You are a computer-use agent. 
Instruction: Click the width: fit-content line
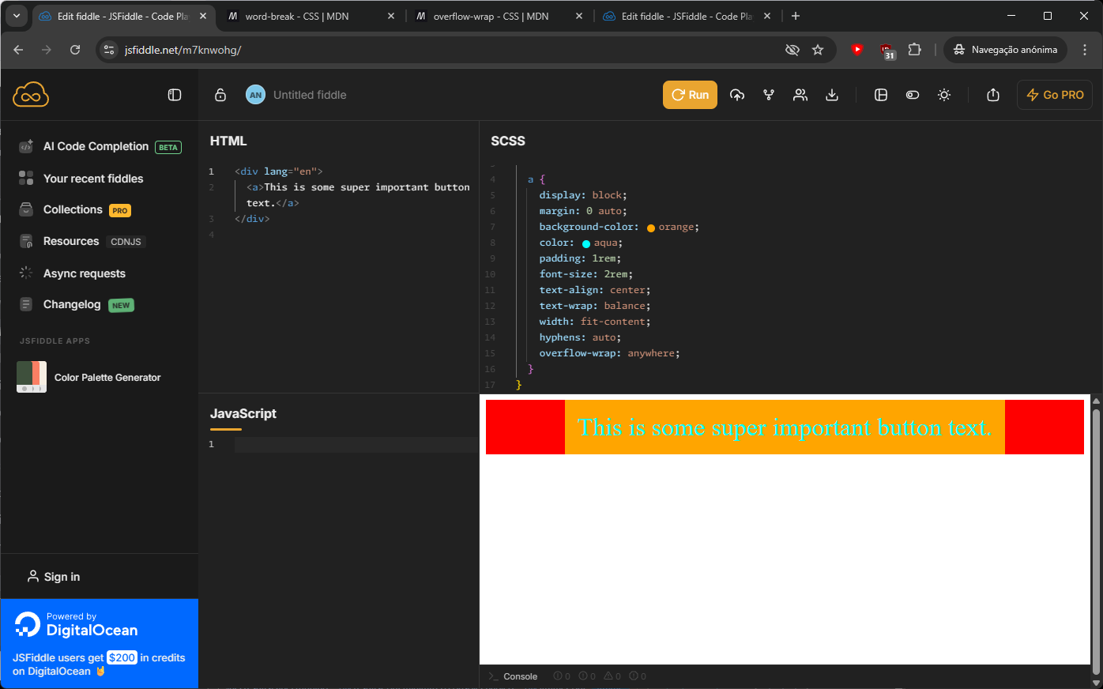(x=595, y=322)
